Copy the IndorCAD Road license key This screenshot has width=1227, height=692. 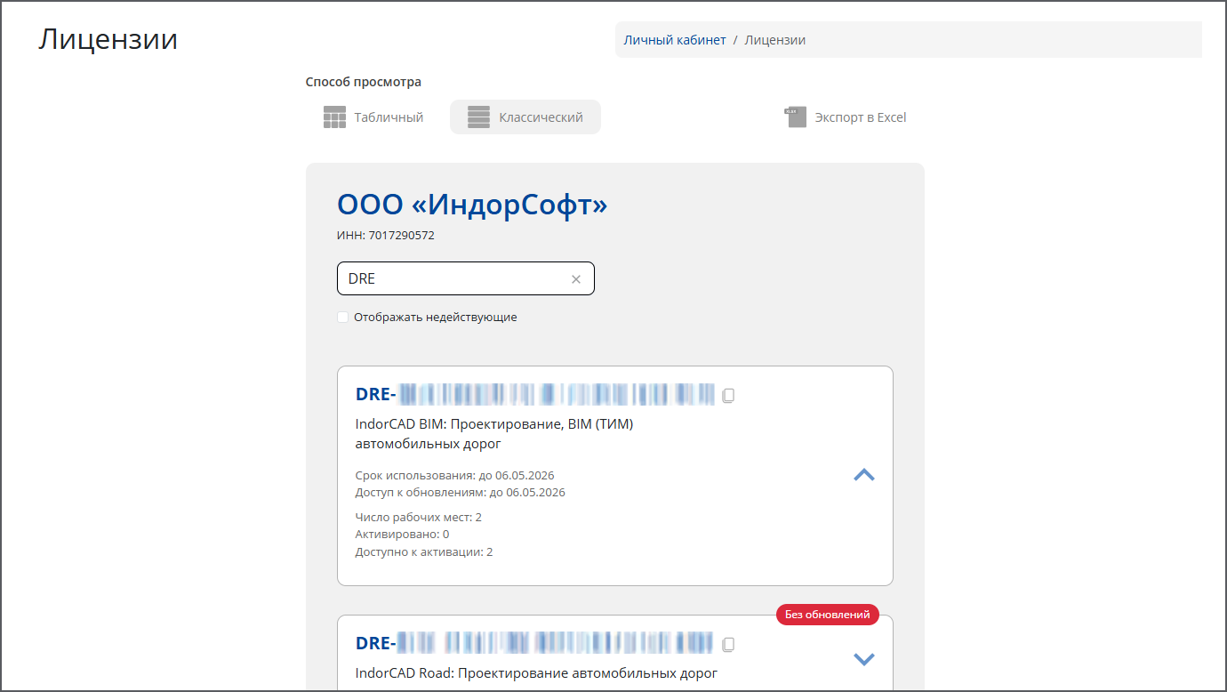[x=728, y=644]
